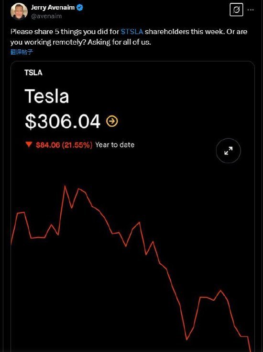
Task: Open the three-dot more options menu
Action: pyautogui.click(x=251, y=10)
